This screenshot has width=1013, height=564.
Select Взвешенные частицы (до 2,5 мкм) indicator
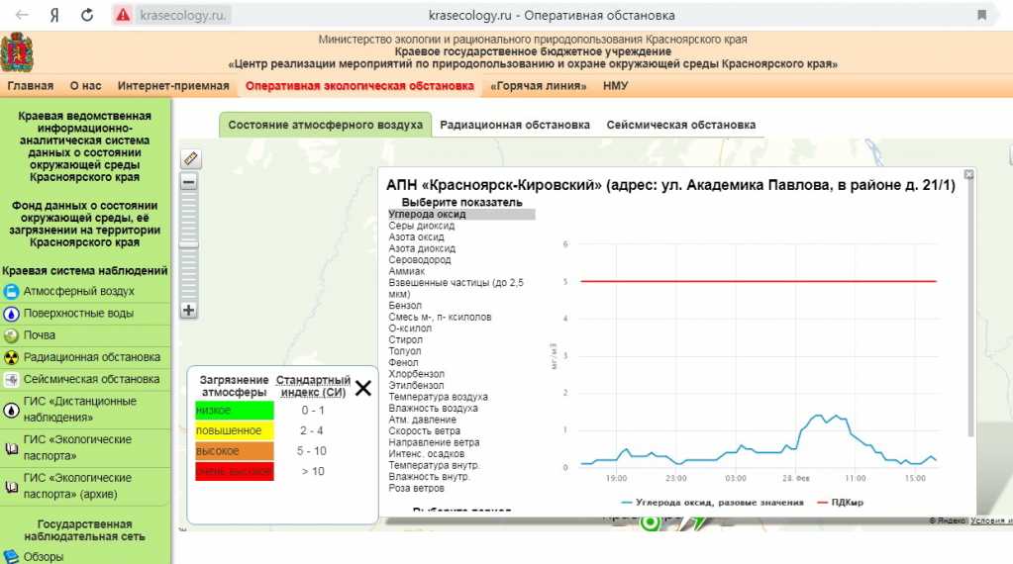456,289
